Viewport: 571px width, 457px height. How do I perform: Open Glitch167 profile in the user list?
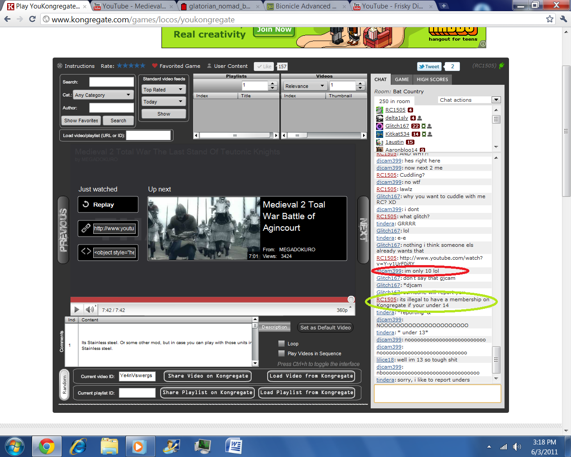coord(397,126)
